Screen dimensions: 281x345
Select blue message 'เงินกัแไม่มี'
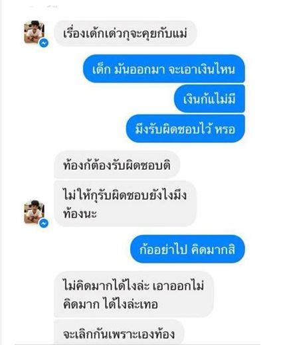209,99
